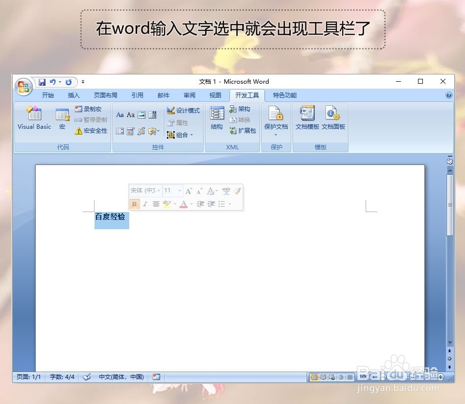This screenshot has width=465, height=404.
Task: Click the vertical scrollbar down arrow
Action: point(450,343)
